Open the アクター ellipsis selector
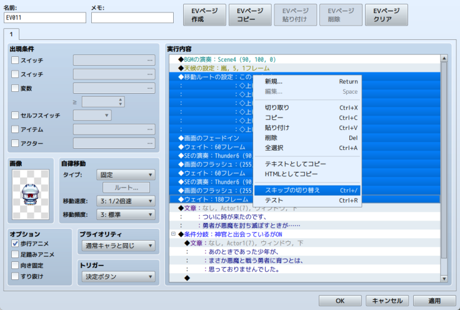460x310 pixels. point(150,143)
